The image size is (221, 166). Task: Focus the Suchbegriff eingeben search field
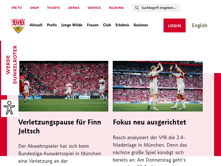point(156,8)
